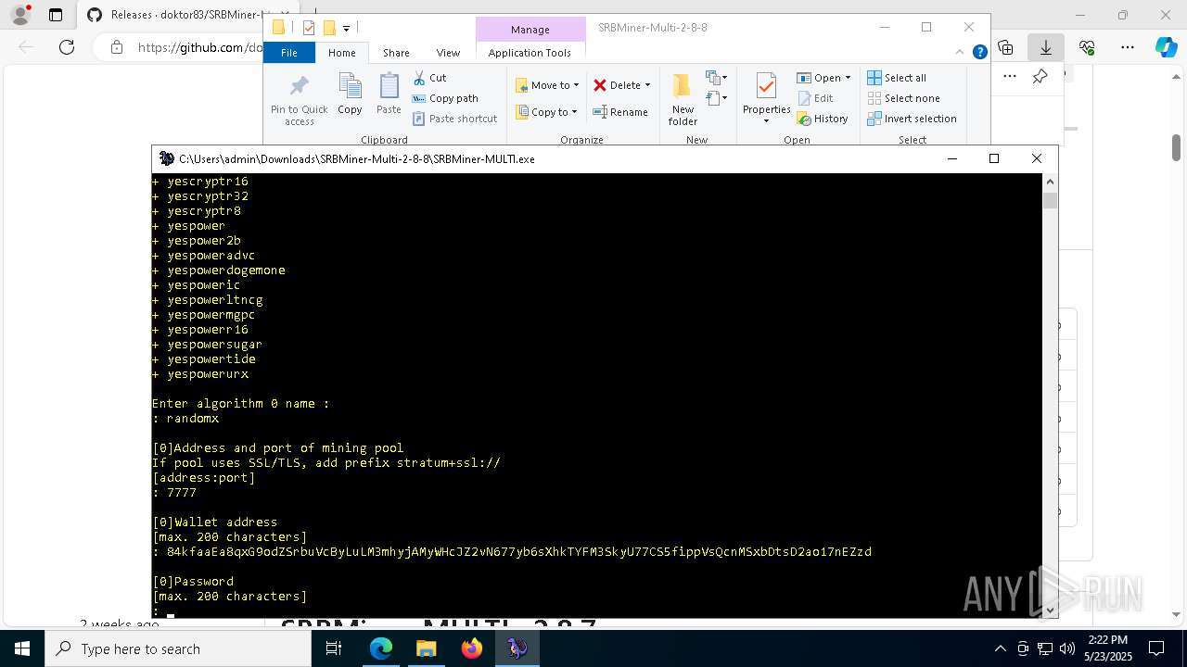Viewport: 1187px width, 667px height.
Task: Open Edge Browser essentials heart icon
Action: (x=1087, y=47)
